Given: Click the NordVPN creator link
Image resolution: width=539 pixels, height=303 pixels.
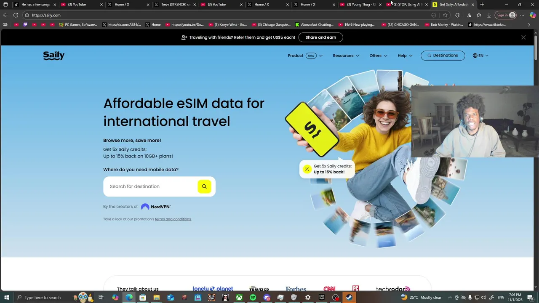Looking at the screenshot, I should tap(156, 207).
